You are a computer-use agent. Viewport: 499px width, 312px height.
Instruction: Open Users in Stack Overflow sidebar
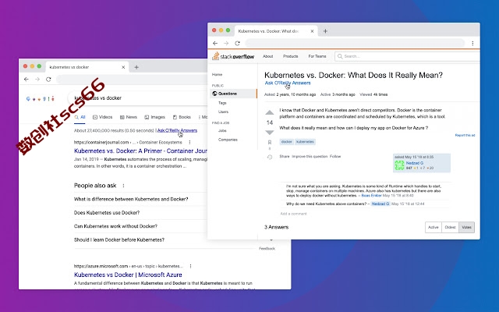(x=223, y=112)
